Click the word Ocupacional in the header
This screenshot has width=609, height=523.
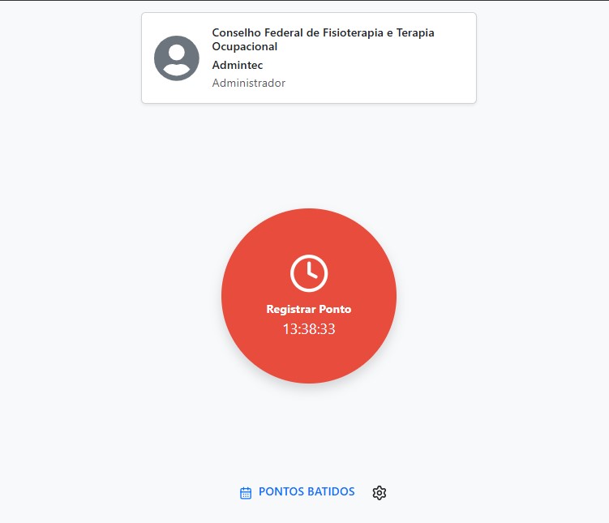click(245, 46)
